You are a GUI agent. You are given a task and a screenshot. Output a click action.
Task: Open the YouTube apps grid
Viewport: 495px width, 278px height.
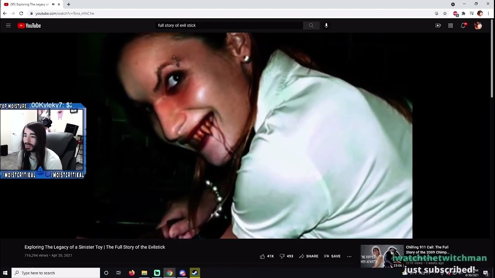pos(451,25)
